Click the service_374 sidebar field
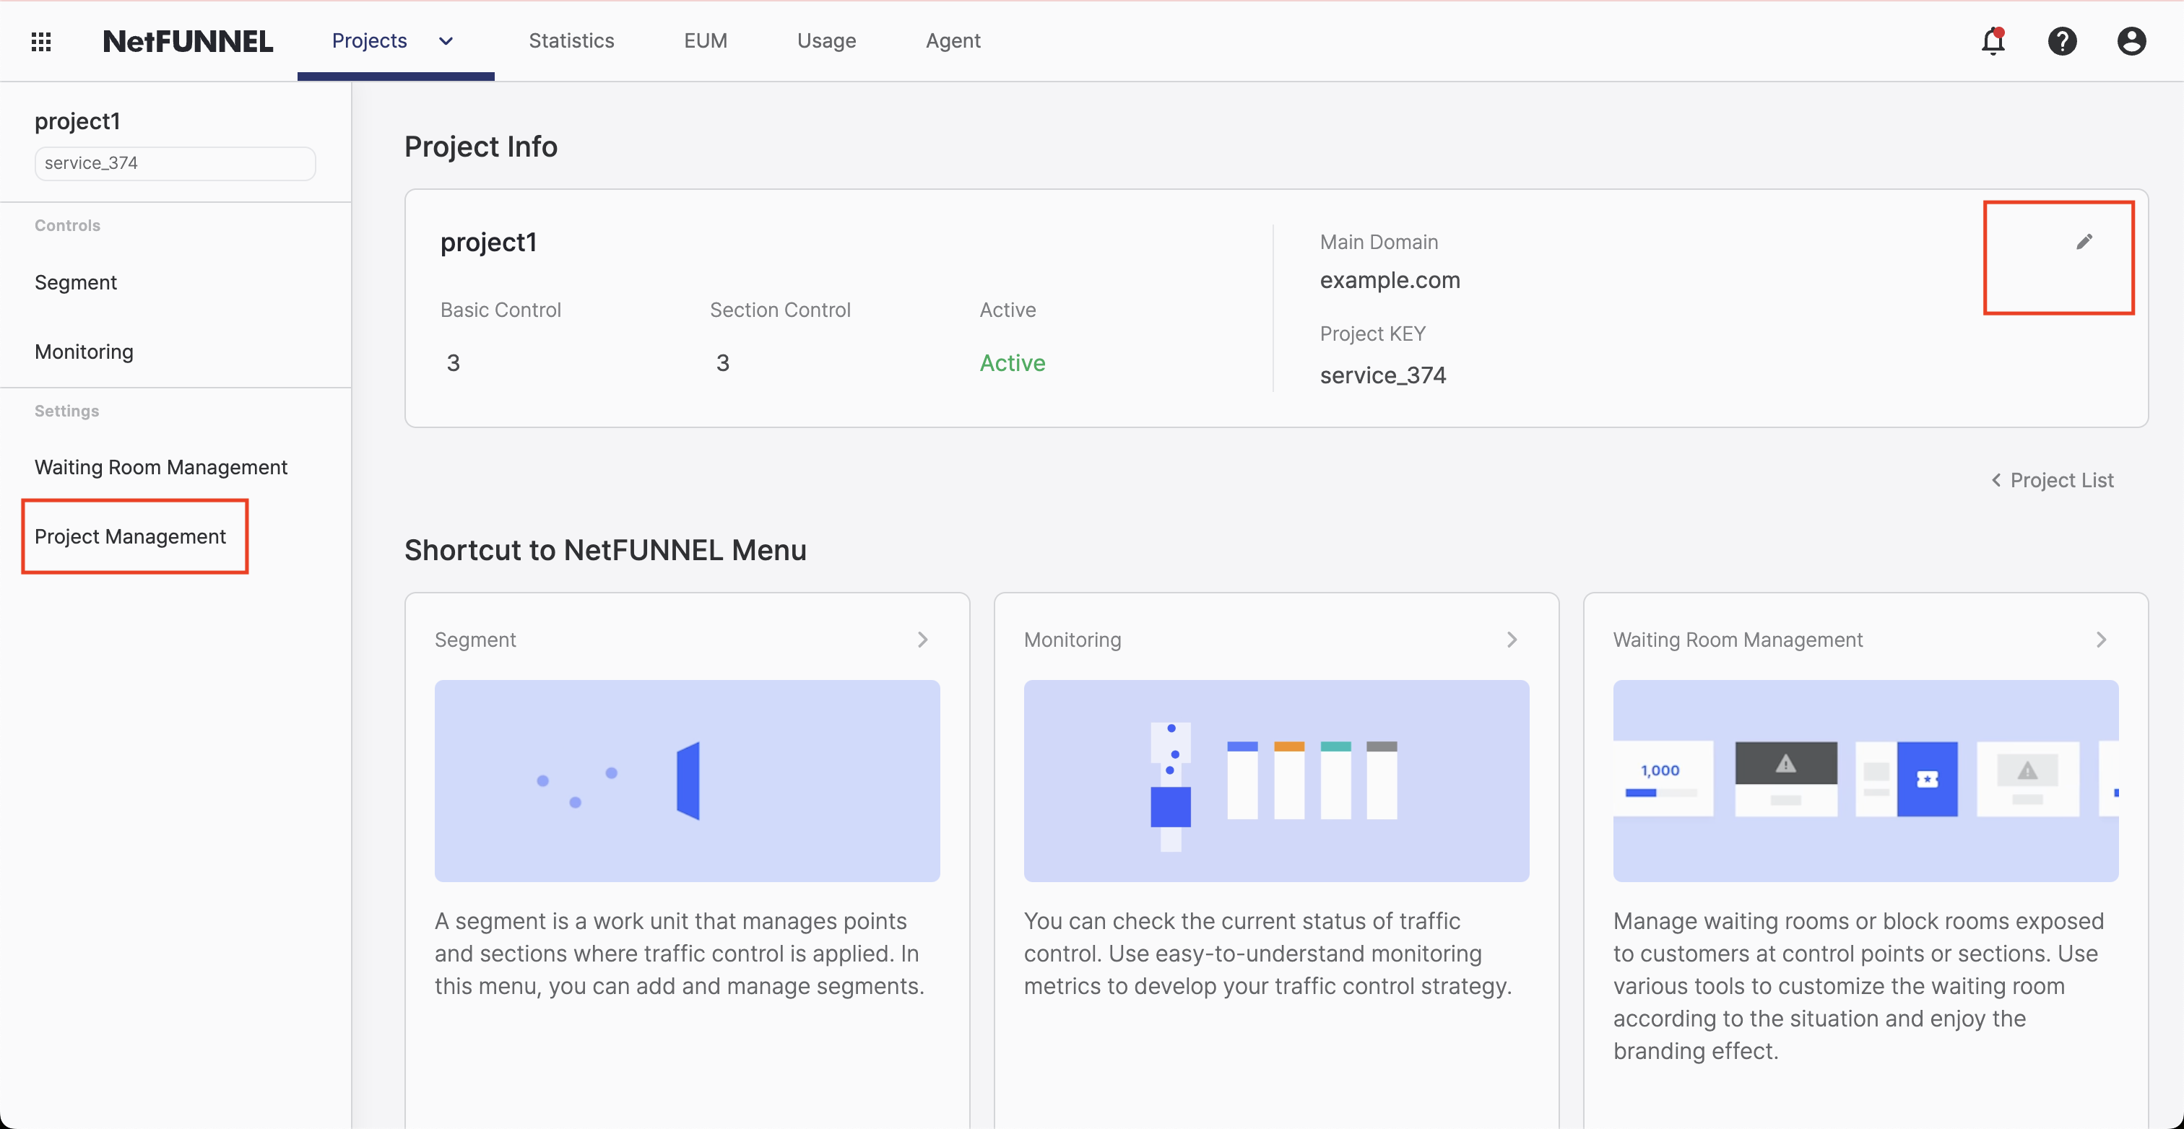The width and height of the screenshot is (2184, 1129). [x=175, y=162]
